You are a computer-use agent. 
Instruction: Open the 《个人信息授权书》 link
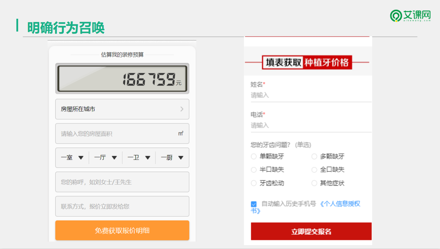(x=340, y=204)
